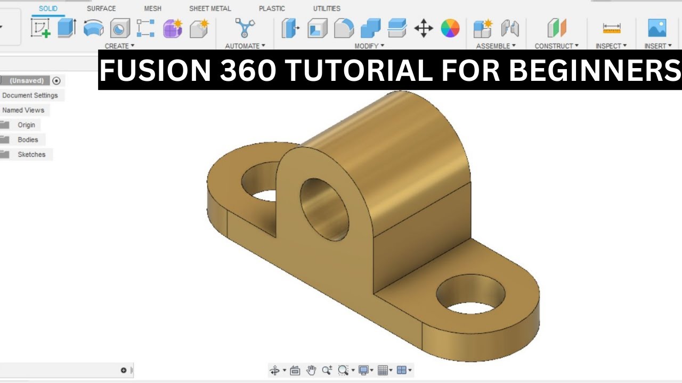Activate the Pan hand tool
The width and height of the screenshot is (682, 383).
(311, 370)
